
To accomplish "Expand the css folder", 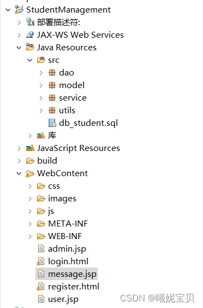I will [x=30, y=186].
